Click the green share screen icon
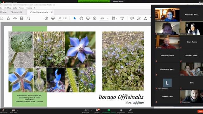203x114 pixels. pyautogui.click(x=109, y=110)
